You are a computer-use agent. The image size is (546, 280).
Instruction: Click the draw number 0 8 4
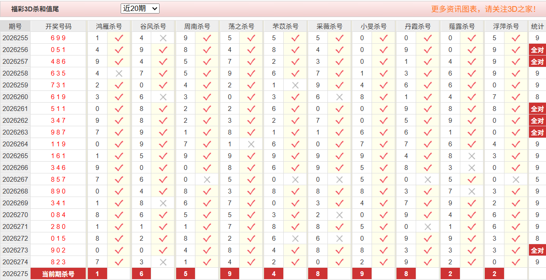pos(58,215)
